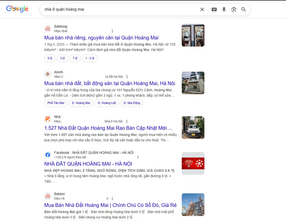
Task: Click the Batdong favicon on the first result
Action: 47,28
